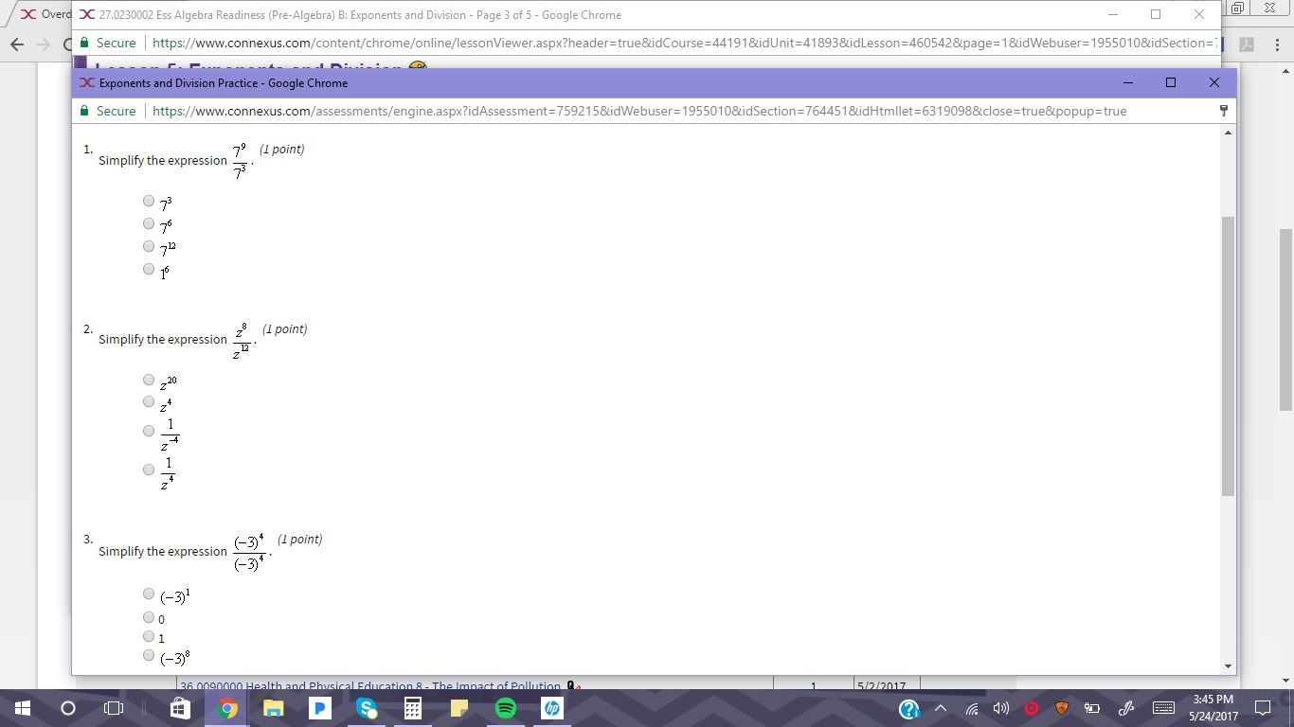Select answer 7³ for question 1
Screen dimensions: 1294x727
pos(149,201)
